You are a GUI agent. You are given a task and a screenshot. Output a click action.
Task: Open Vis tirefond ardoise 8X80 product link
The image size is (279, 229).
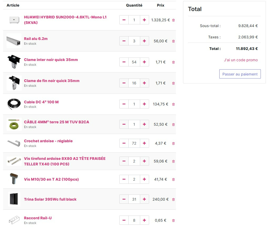[65, 161]
